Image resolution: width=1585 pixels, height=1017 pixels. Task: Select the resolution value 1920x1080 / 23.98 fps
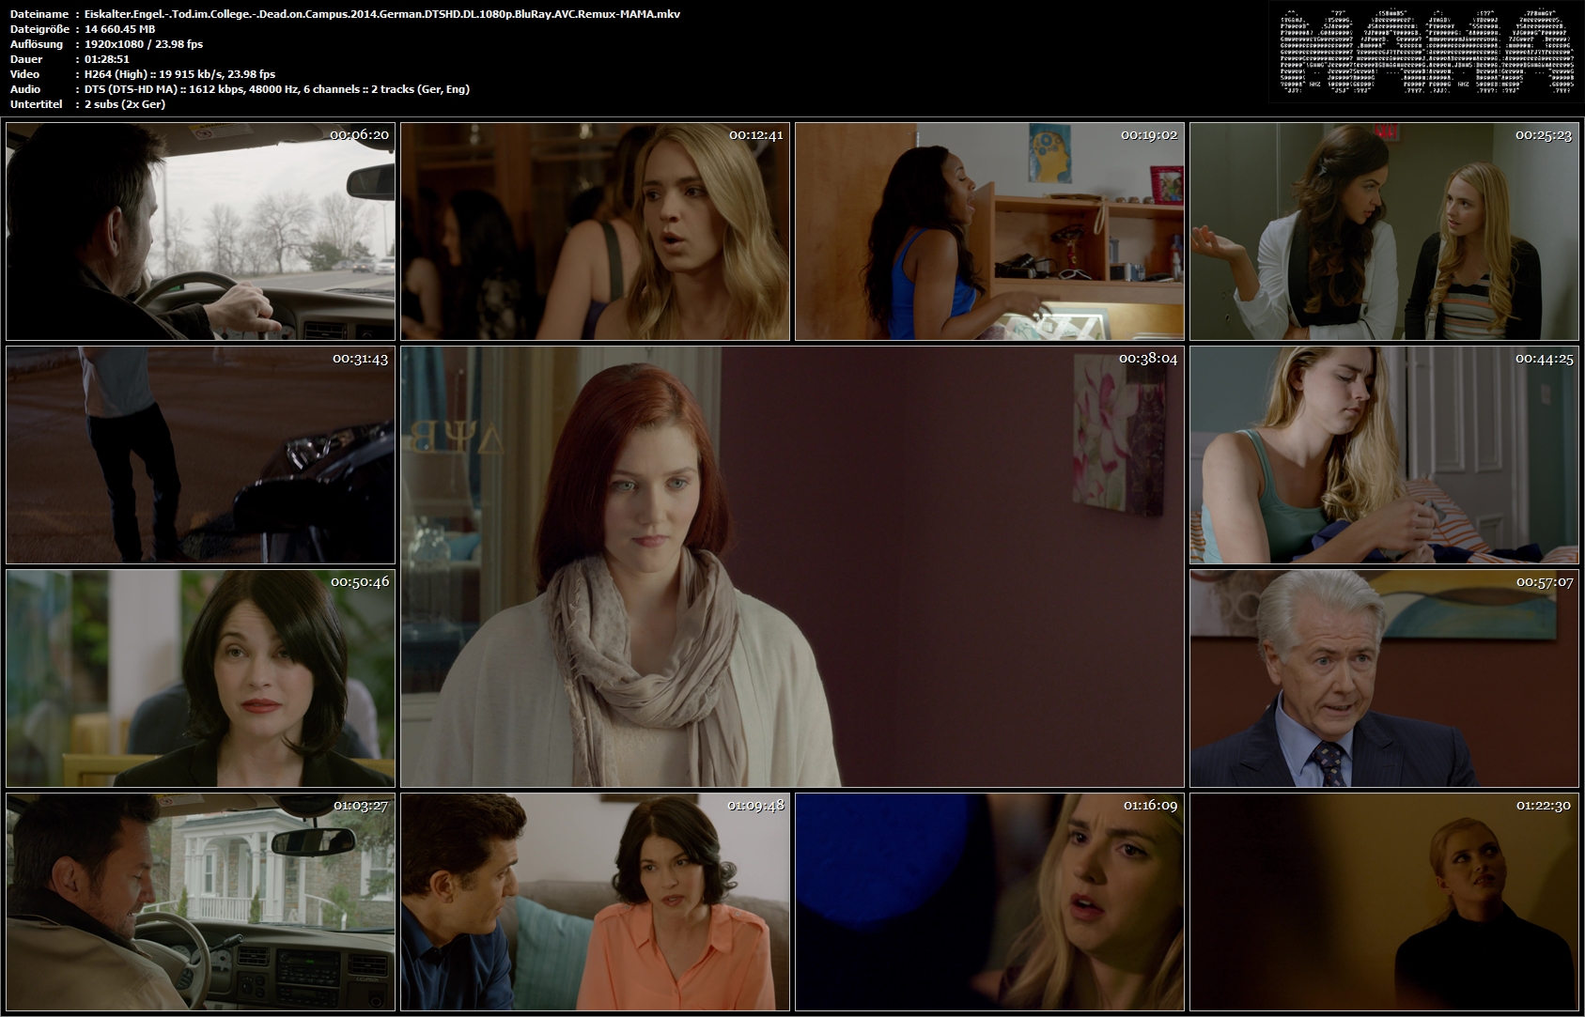pyautogui.click(x=144, y=44)
